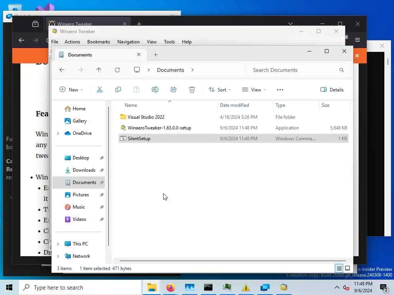The height and width of the screenshot is (295, 394).
Task: Click the Share icon in Explorer toolbar
Action: [x=174, y=89]
